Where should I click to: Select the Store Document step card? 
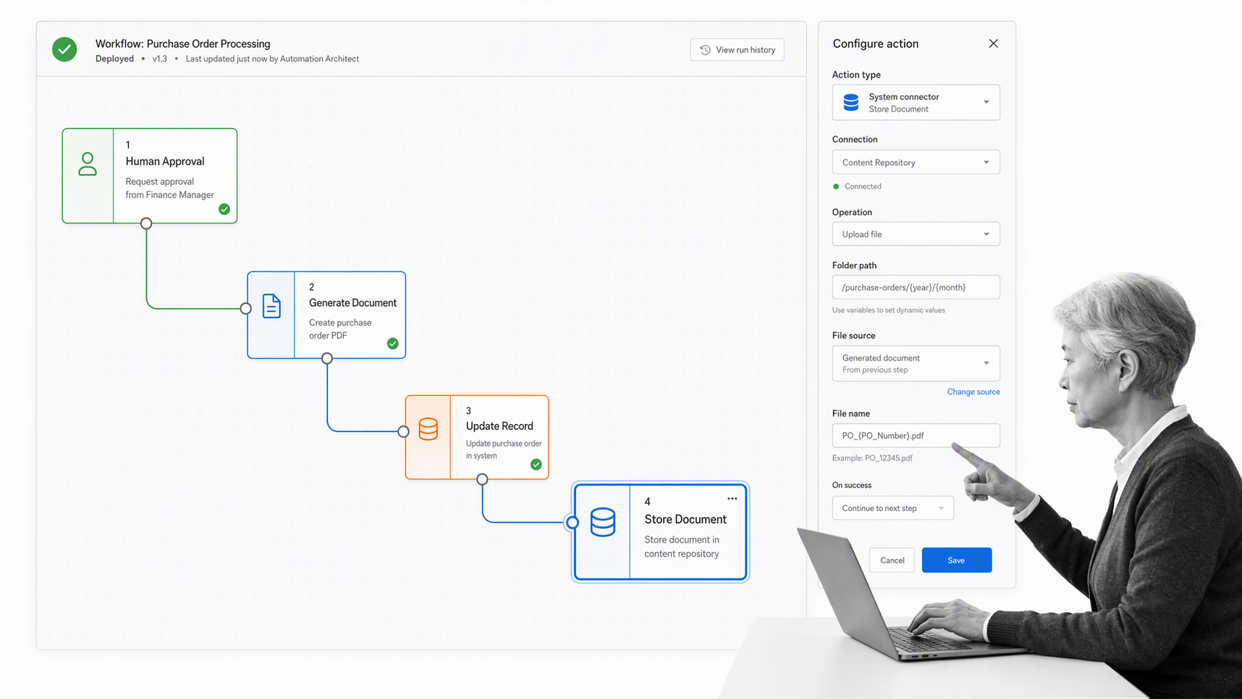[x=660, y=532]
